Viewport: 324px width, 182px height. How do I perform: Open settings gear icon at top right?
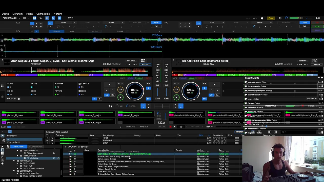[280, 18]
